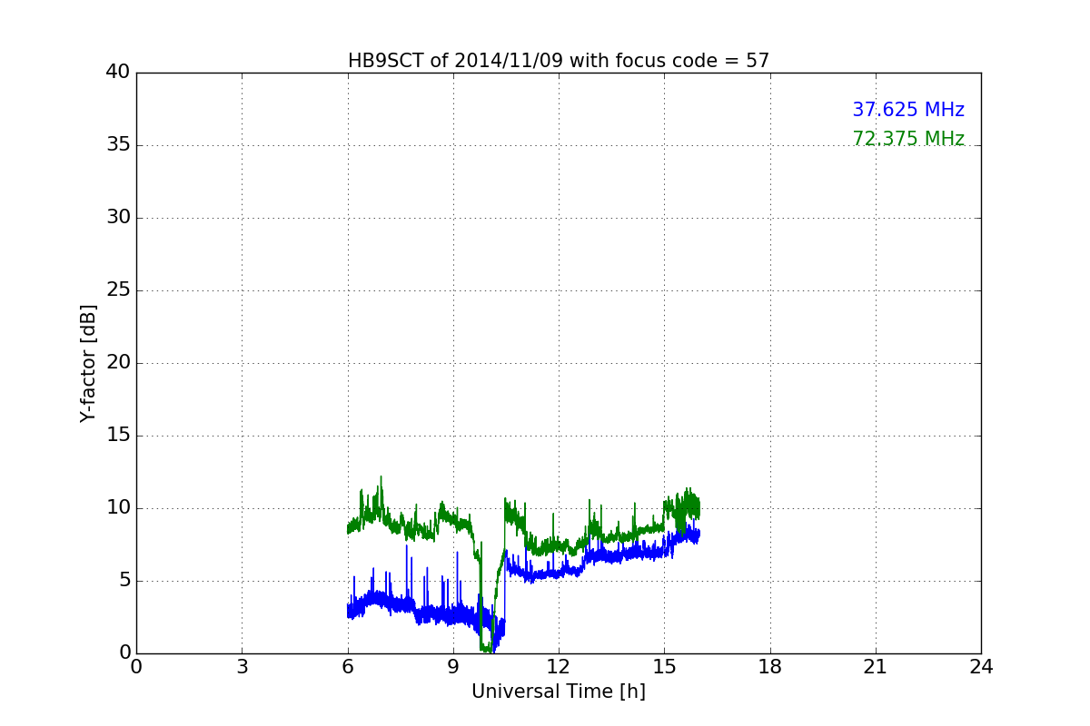Click the y-axis tick label "10"
This screenshot has height=726, width=1090.
(118, 508)
